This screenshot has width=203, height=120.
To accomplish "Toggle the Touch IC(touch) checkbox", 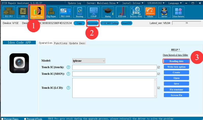I will [x=159, y=67].
